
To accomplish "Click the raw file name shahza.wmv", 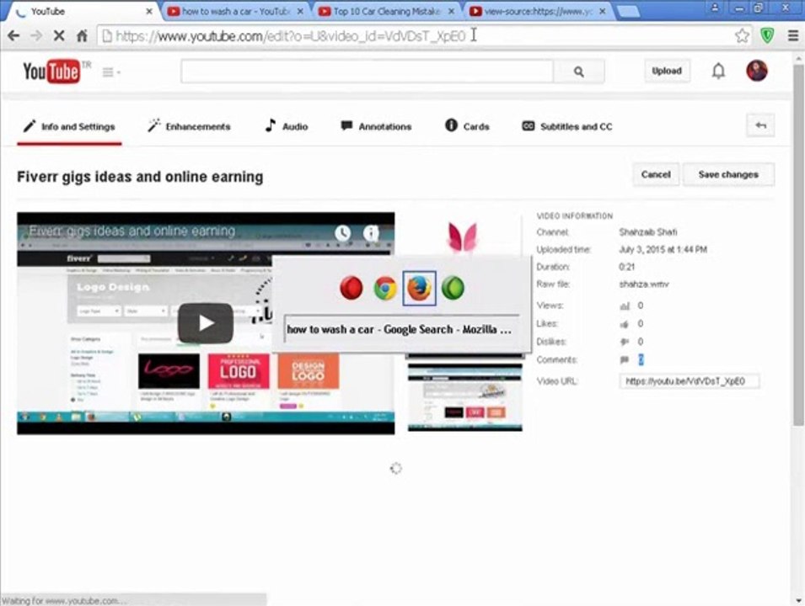I will pos(644,284).
